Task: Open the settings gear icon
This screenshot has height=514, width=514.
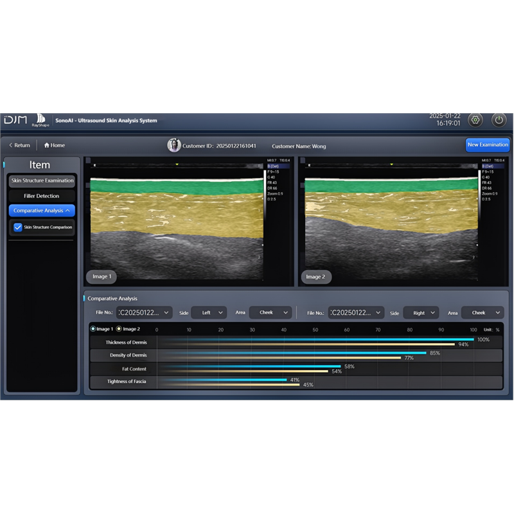Action: [x=475, y=120]
